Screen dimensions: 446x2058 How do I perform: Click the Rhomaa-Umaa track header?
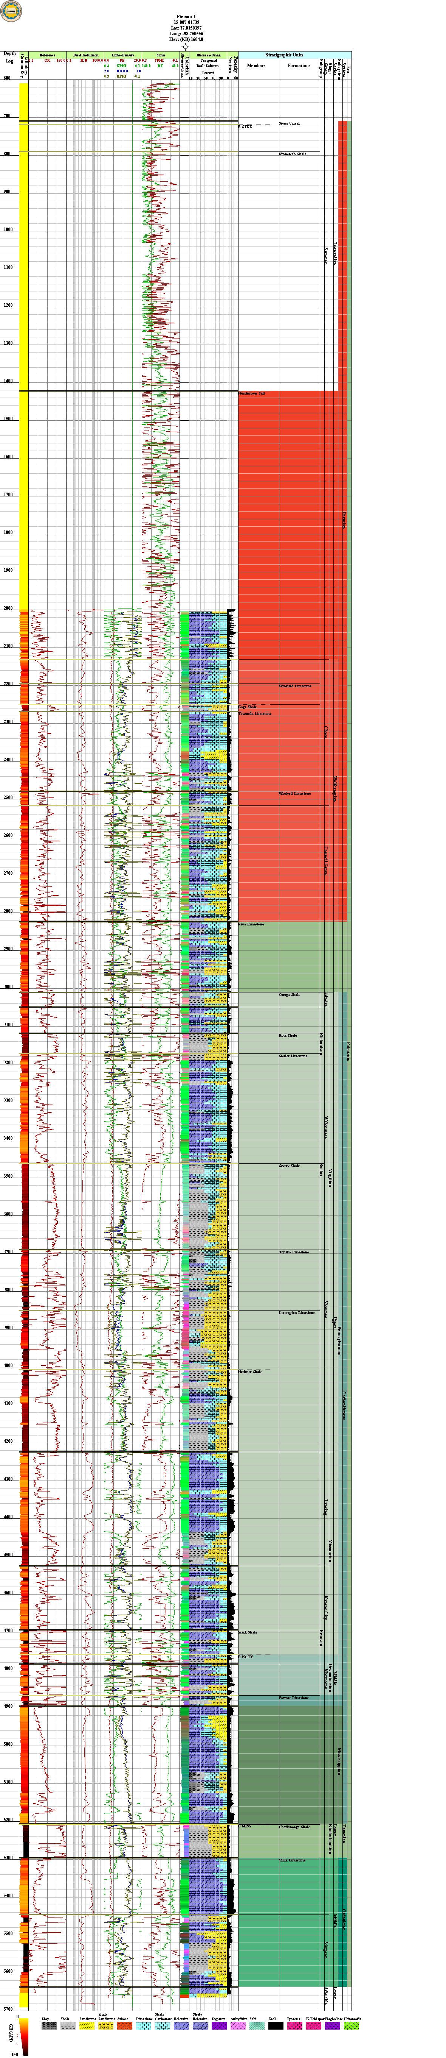point(208,55)
